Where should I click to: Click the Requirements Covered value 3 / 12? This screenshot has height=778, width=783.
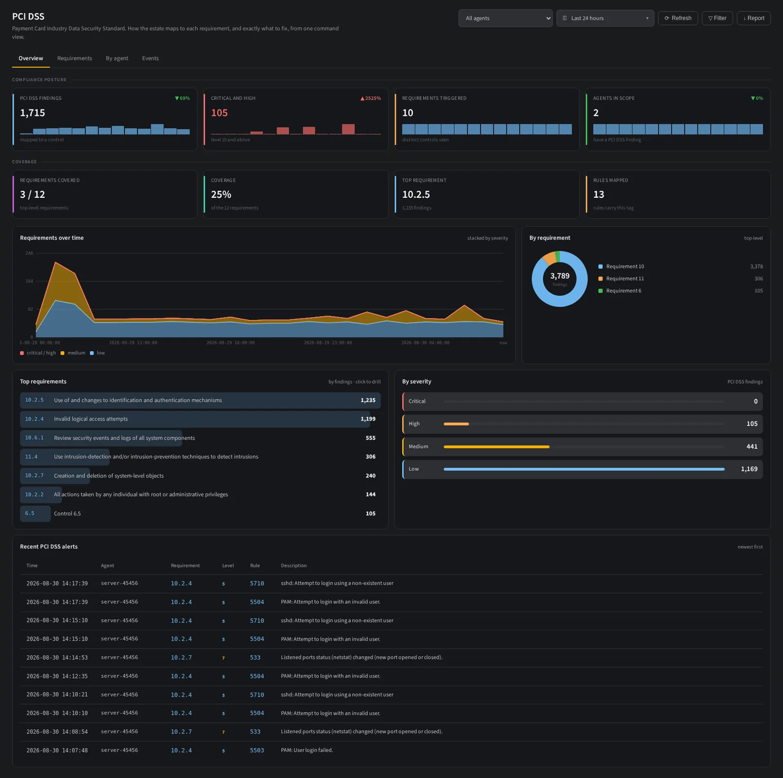point(32,194)
